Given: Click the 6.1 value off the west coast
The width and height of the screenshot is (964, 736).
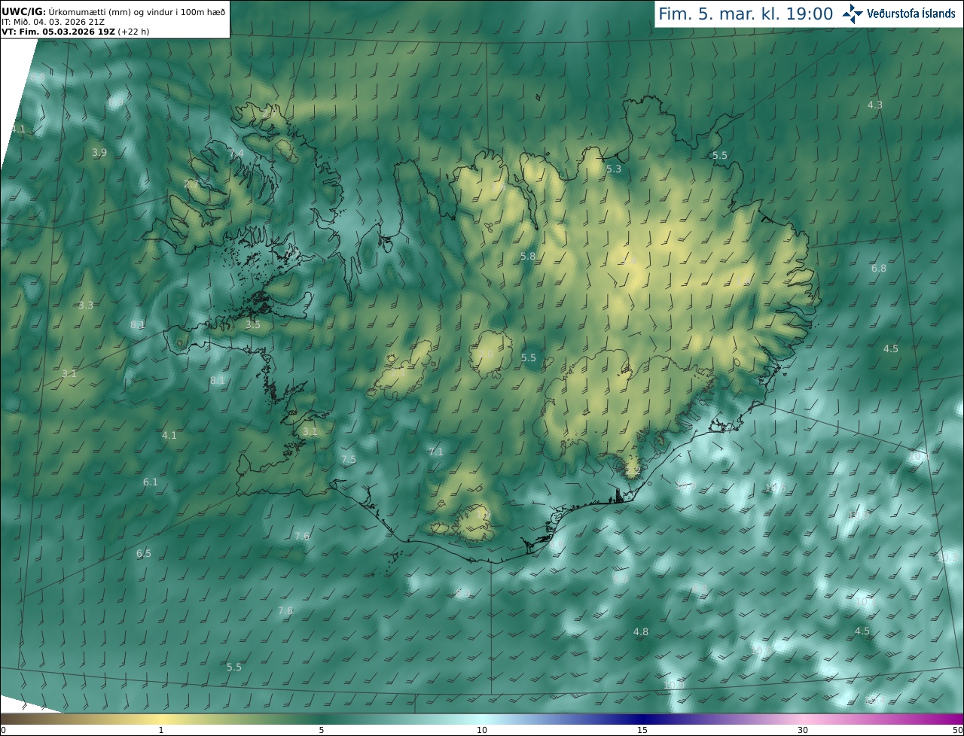Looking at the screenshot, I should coord(151,482).
